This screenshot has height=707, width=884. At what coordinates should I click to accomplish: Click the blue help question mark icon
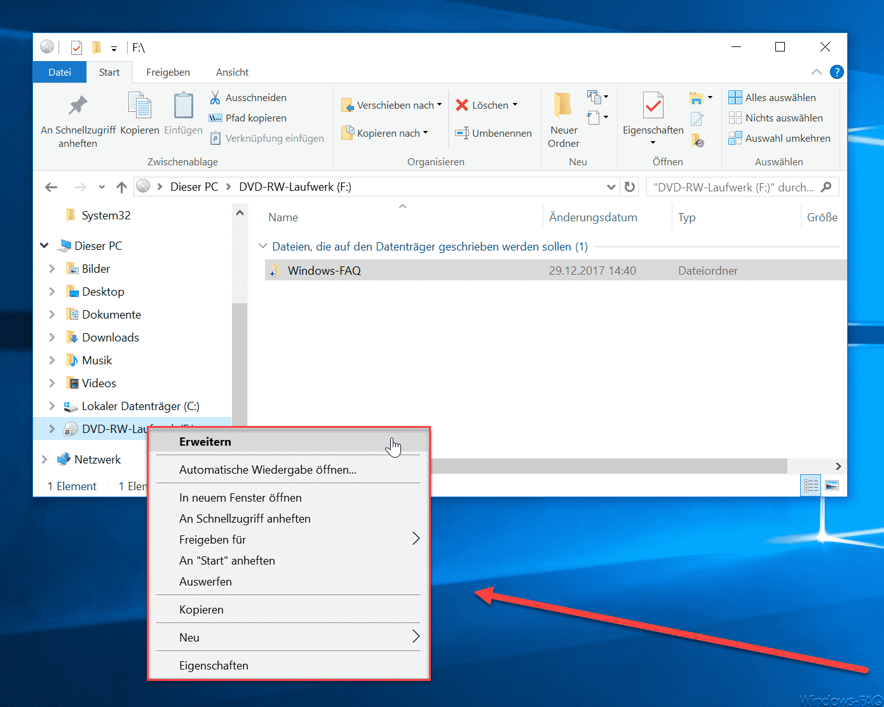(837, 72)
